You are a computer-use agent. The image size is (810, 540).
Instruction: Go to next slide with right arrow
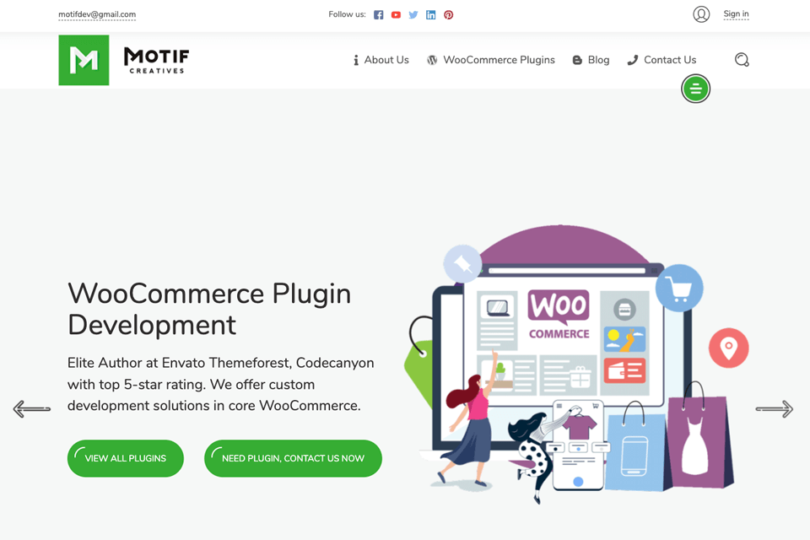[775, 408]
